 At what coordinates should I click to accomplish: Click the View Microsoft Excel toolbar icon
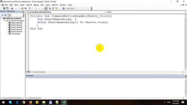(4, 8)
